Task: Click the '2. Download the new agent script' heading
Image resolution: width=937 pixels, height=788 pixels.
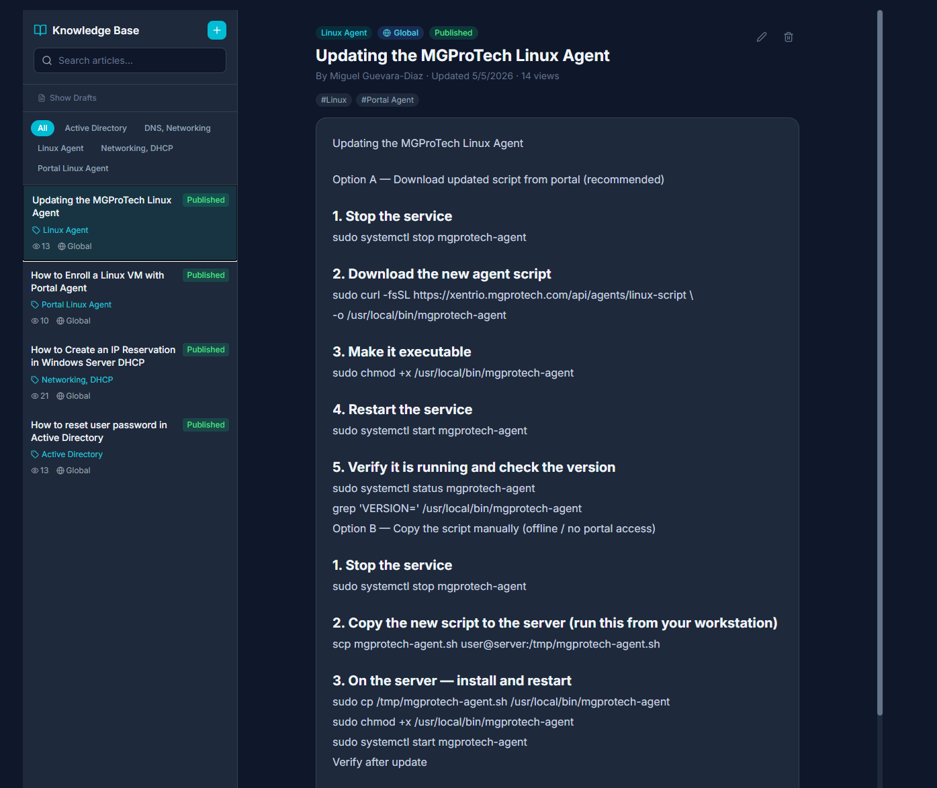Action: pyautogui.click(x=441, y=274)
